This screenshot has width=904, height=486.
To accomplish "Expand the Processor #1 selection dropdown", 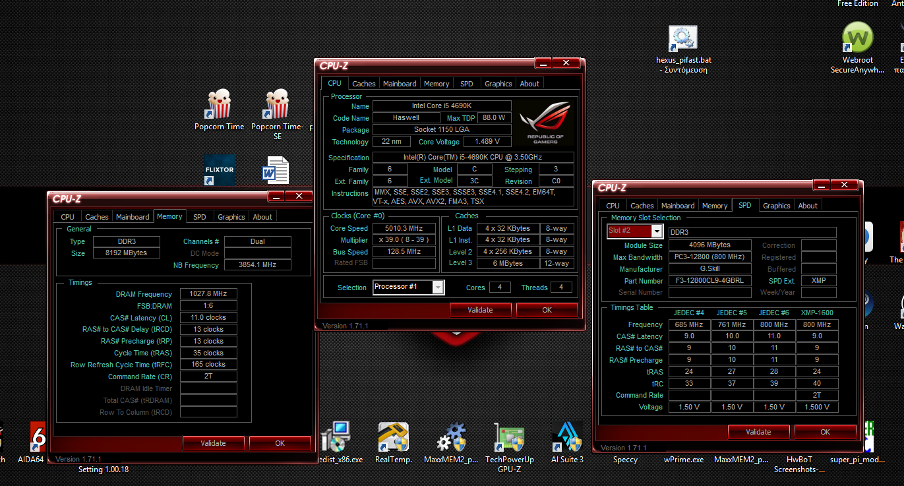I will coord(438,287).
